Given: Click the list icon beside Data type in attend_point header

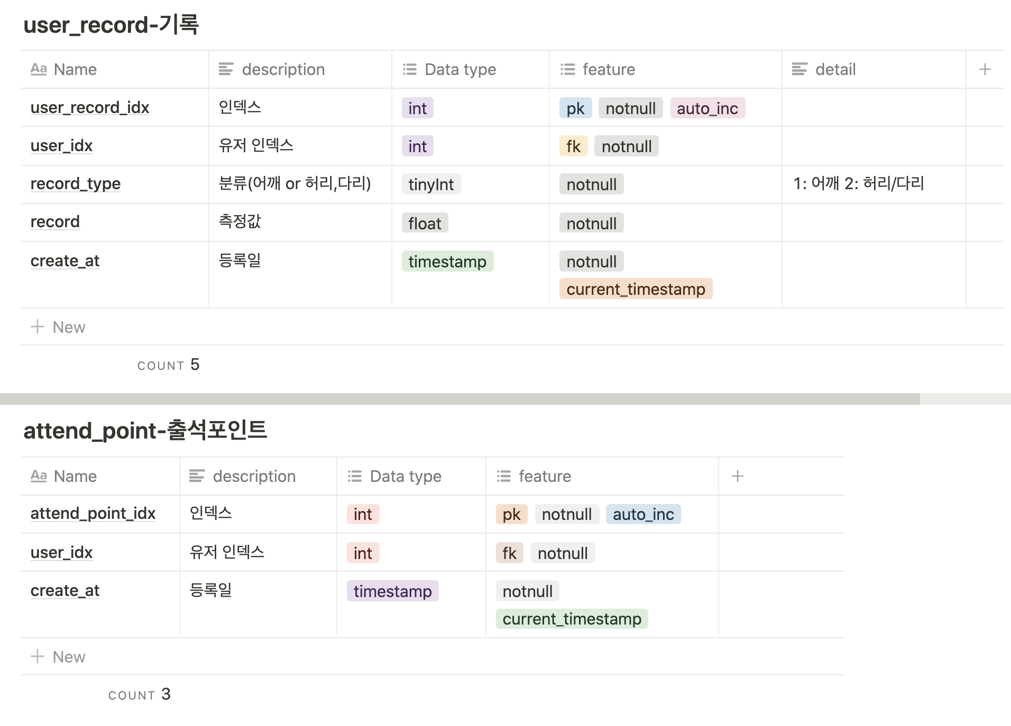Looking at the screenshot, I should (354, 476).
